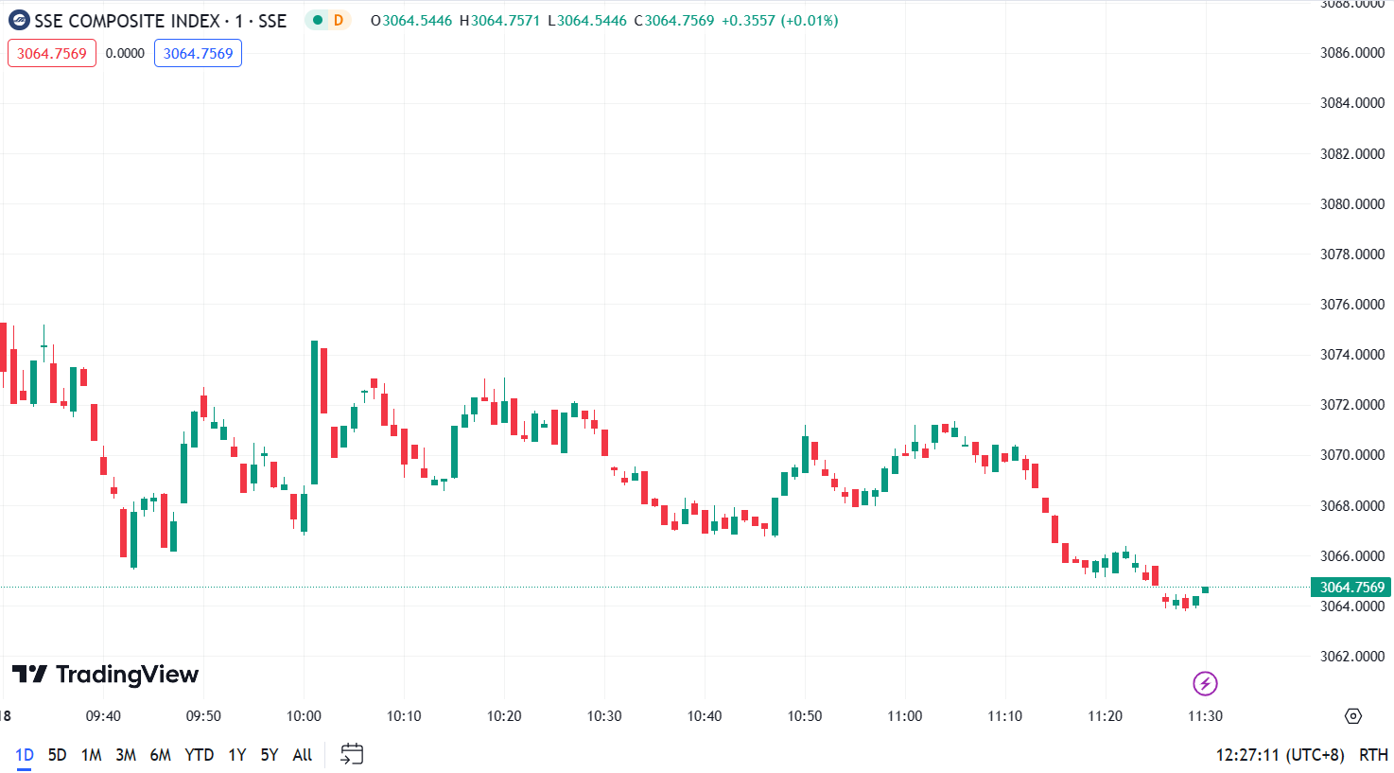Open the go-to-date calendar icon
1394x773 pixels.
click(x=352, y=754)
